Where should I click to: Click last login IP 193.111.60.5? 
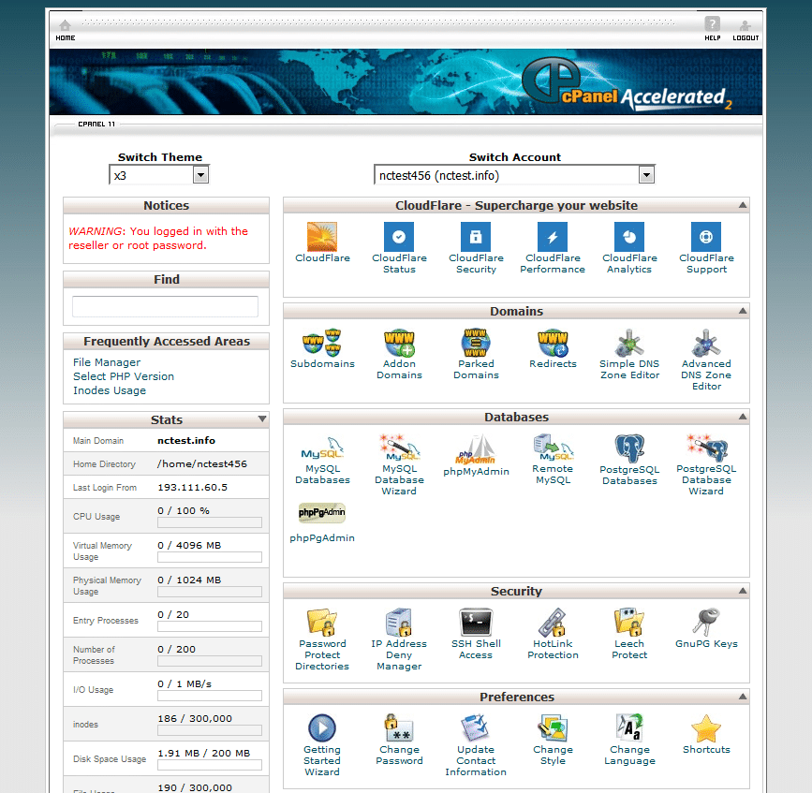pyautogui.click(x=193, y=487)
